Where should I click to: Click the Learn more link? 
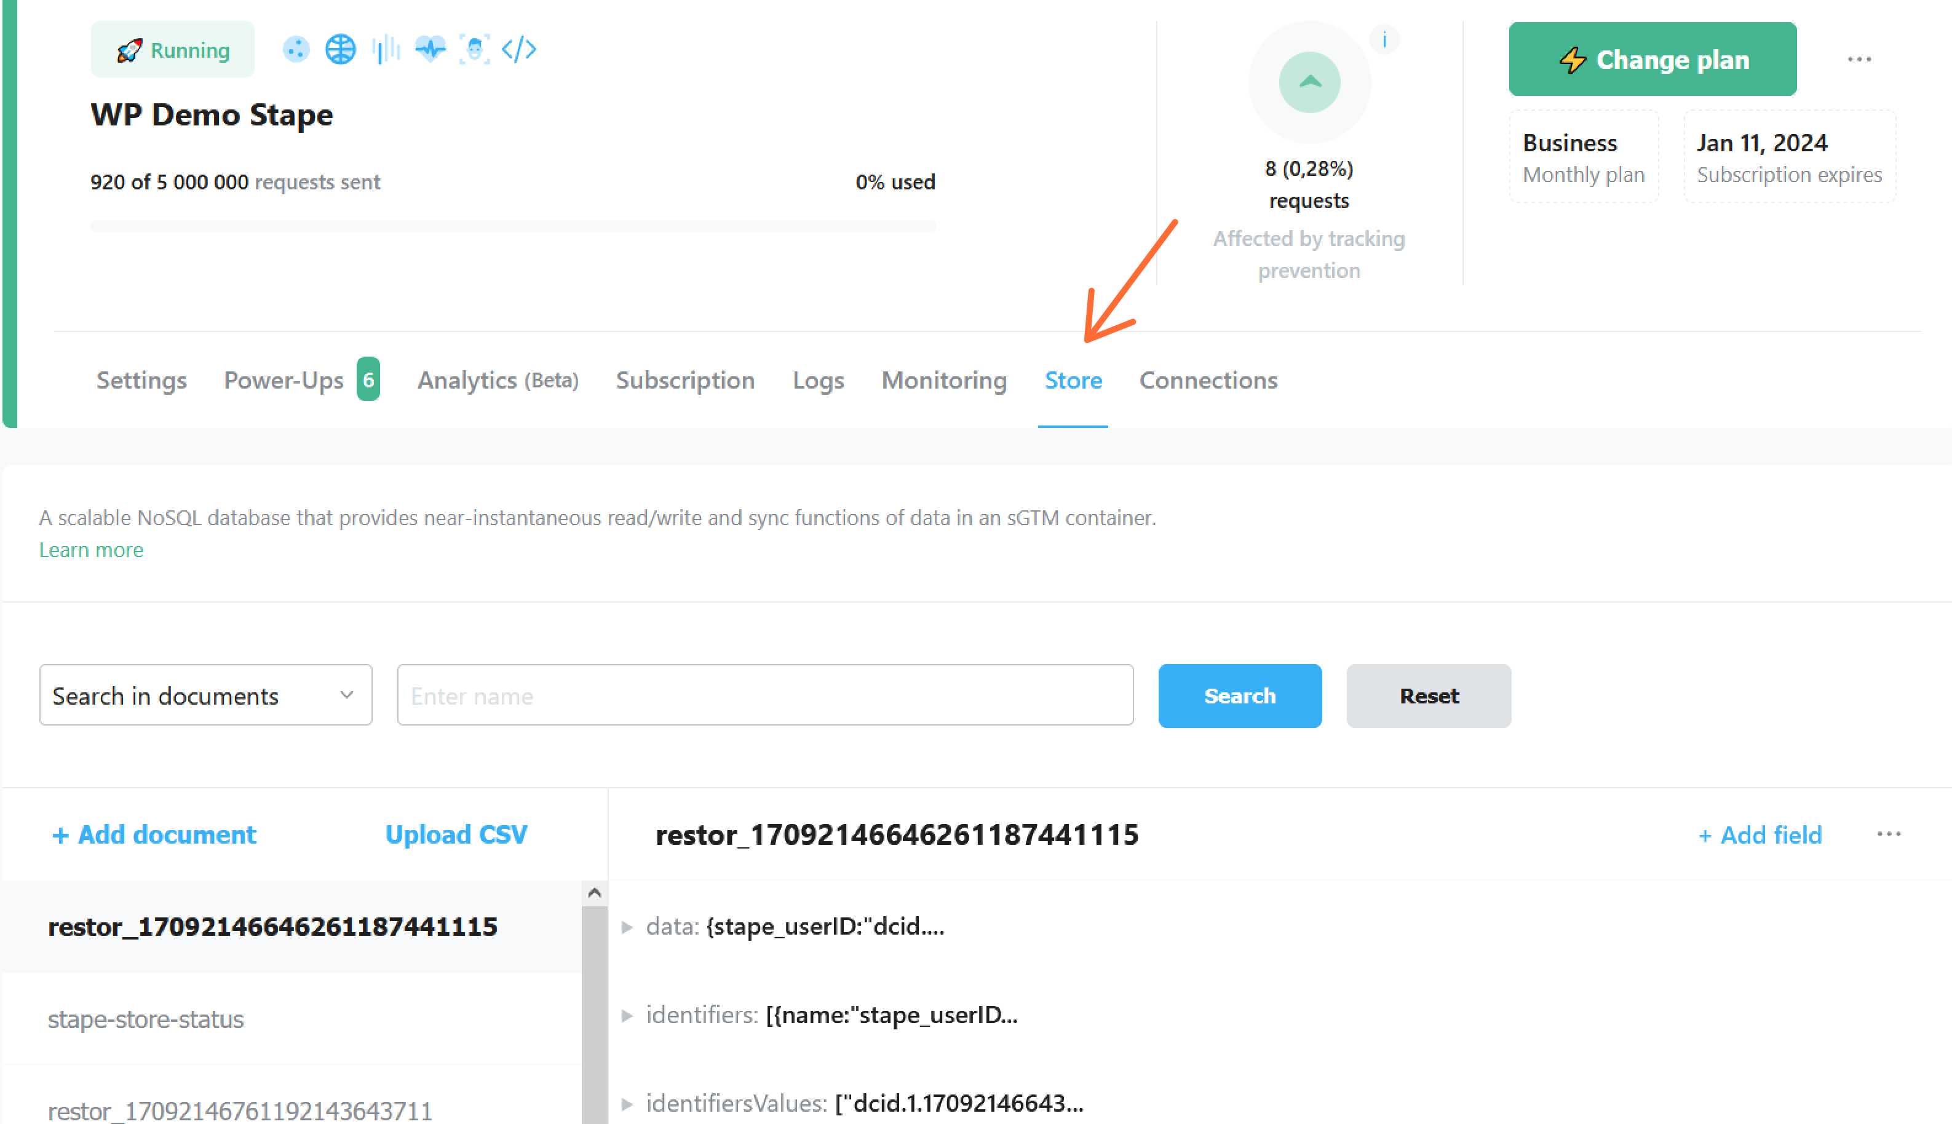click(90, 549)
